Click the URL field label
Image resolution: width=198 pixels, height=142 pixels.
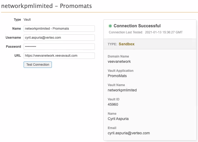coord(18,56)
